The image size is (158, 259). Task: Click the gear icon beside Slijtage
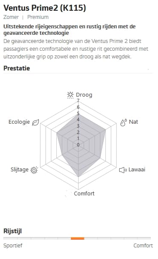click(34, 170)
